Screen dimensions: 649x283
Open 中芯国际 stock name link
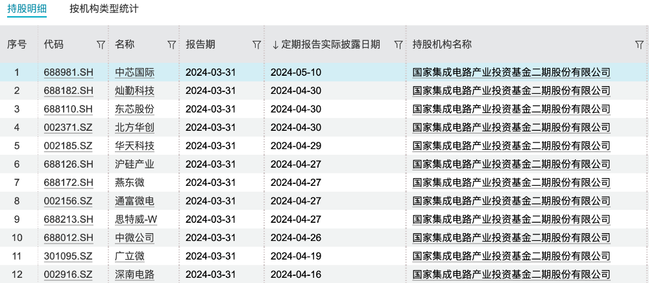134,73
